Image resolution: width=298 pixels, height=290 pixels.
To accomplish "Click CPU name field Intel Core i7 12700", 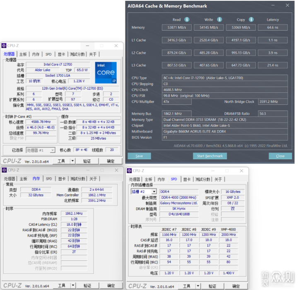I will [x=58, y=64].
